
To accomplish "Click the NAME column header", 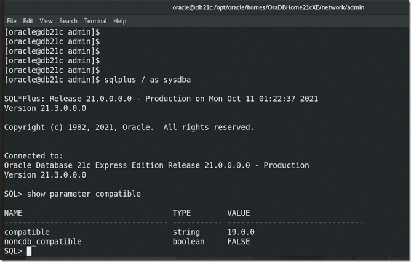I will tap(14, 213).
